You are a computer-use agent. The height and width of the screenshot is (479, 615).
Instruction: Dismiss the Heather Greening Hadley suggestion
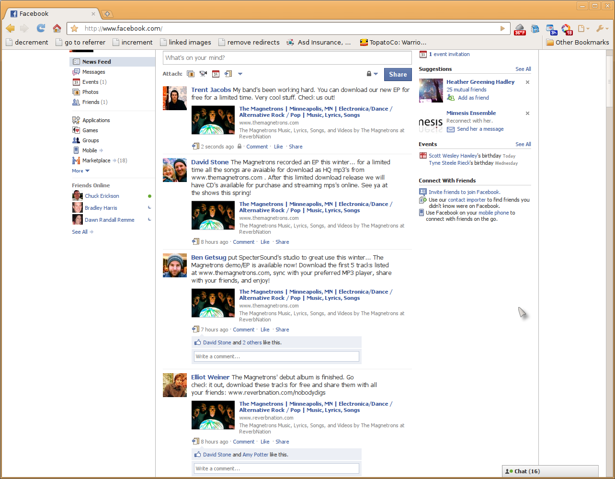[527, 82]
